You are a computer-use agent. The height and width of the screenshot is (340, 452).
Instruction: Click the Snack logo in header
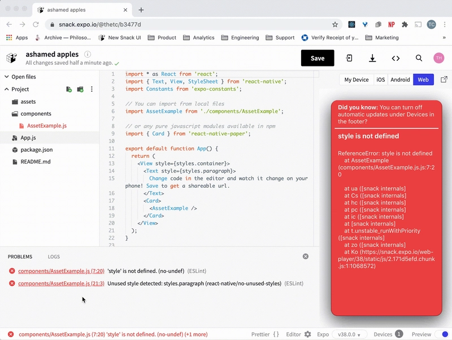click(11, 58)
